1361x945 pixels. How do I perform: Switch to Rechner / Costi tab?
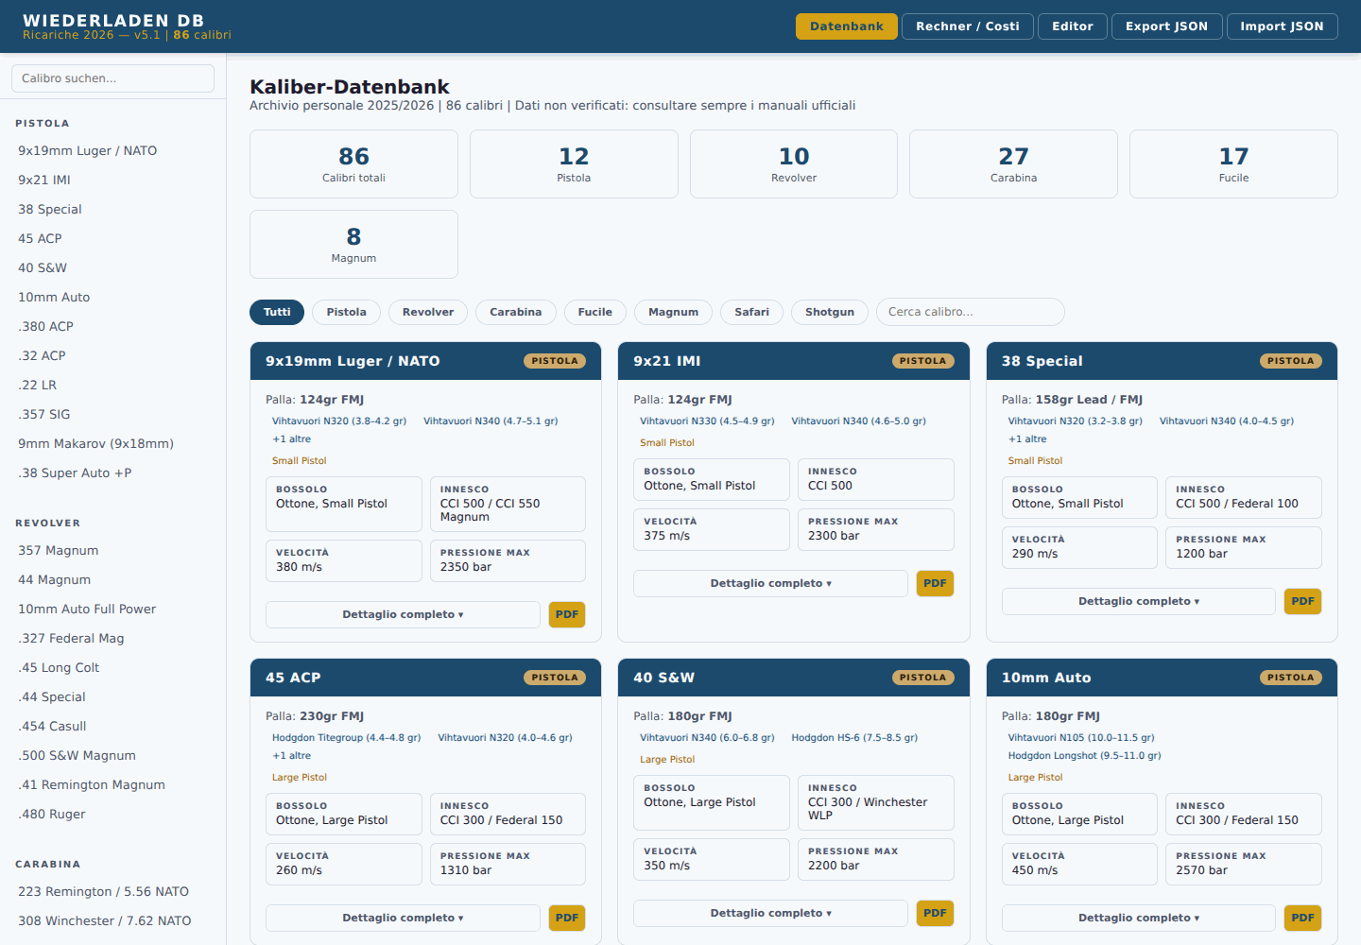point(967,26)
